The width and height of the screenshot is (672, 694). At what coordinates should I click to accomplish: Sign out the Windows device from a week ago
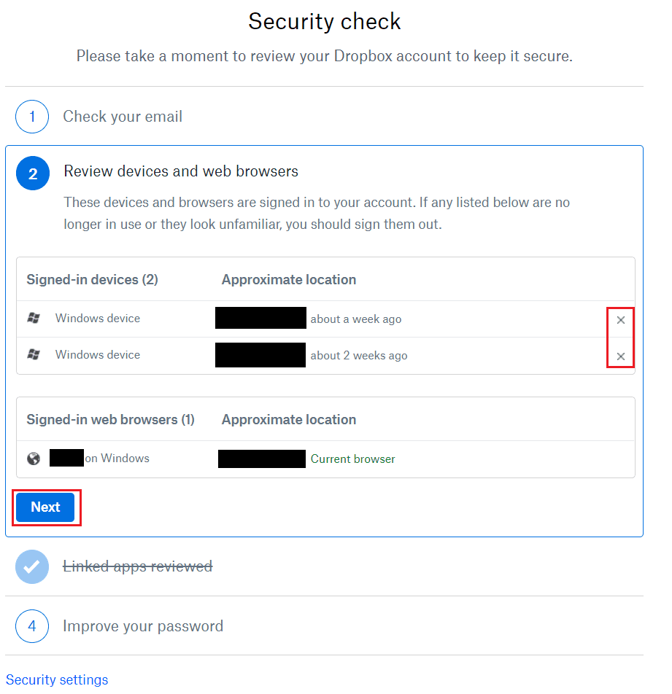[621, 320]
